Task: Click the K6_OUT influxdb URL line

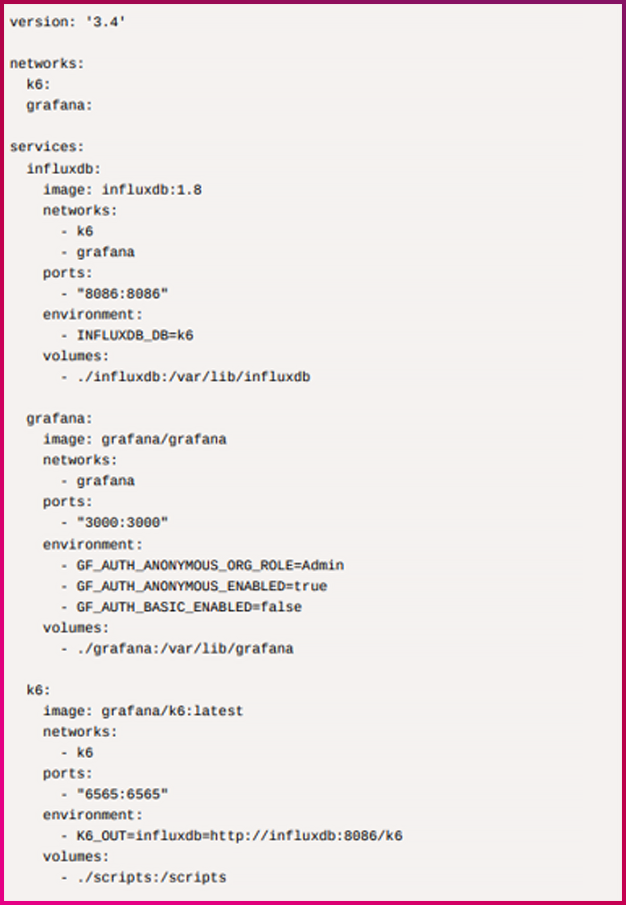Action: click(239, 836)
